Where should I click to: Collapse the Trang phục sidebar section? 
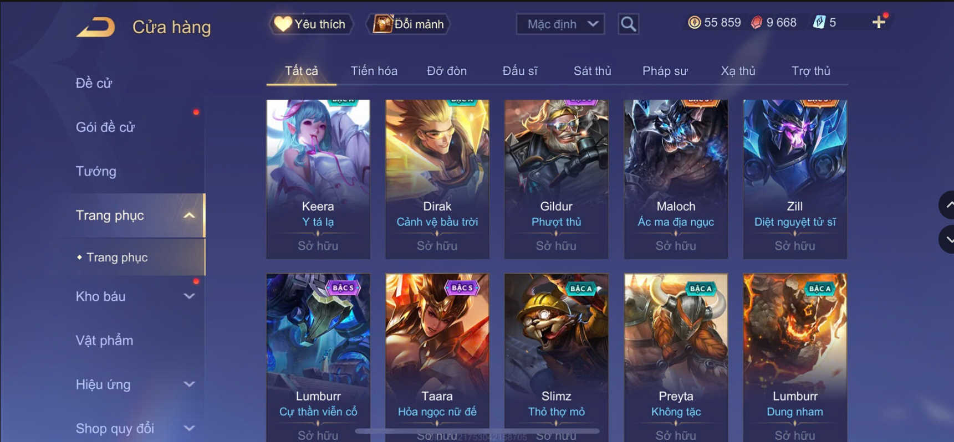[x=189, y=215]
